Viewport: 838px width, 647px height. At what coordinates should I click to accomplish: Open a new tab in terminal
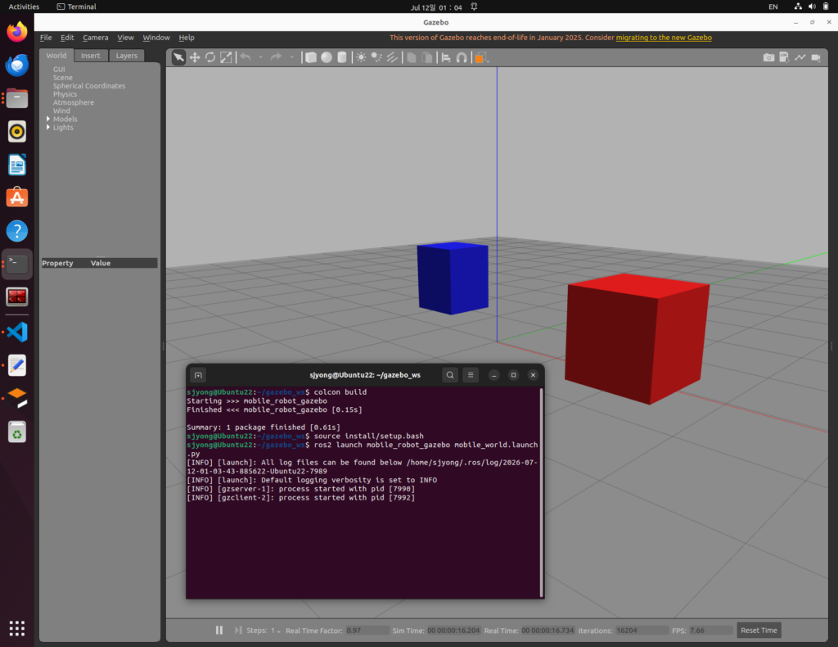click(198, 375)
